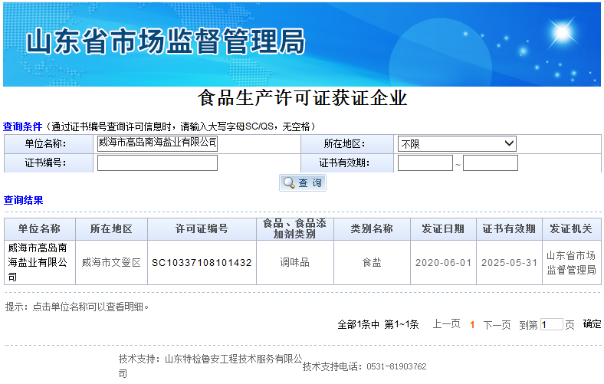604x384 pixels.
Task: Select page number 1 in pagination
Action: coord(472,324)
